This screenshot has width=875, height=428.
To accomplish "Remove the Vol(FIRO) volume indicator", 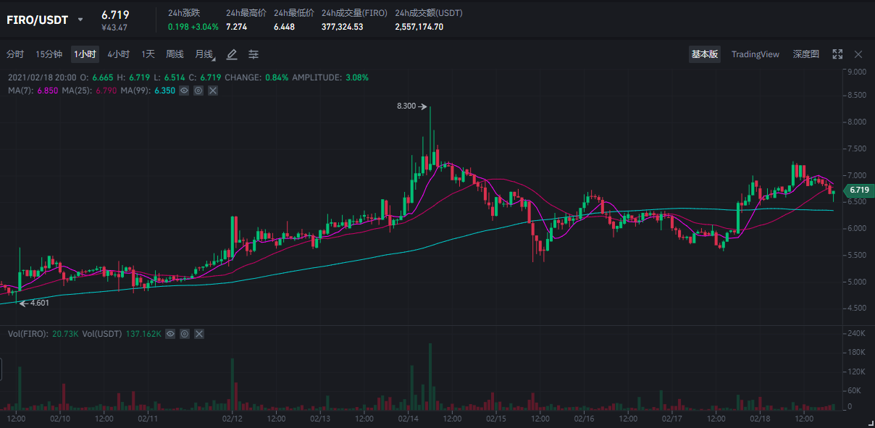I will 199,334.
